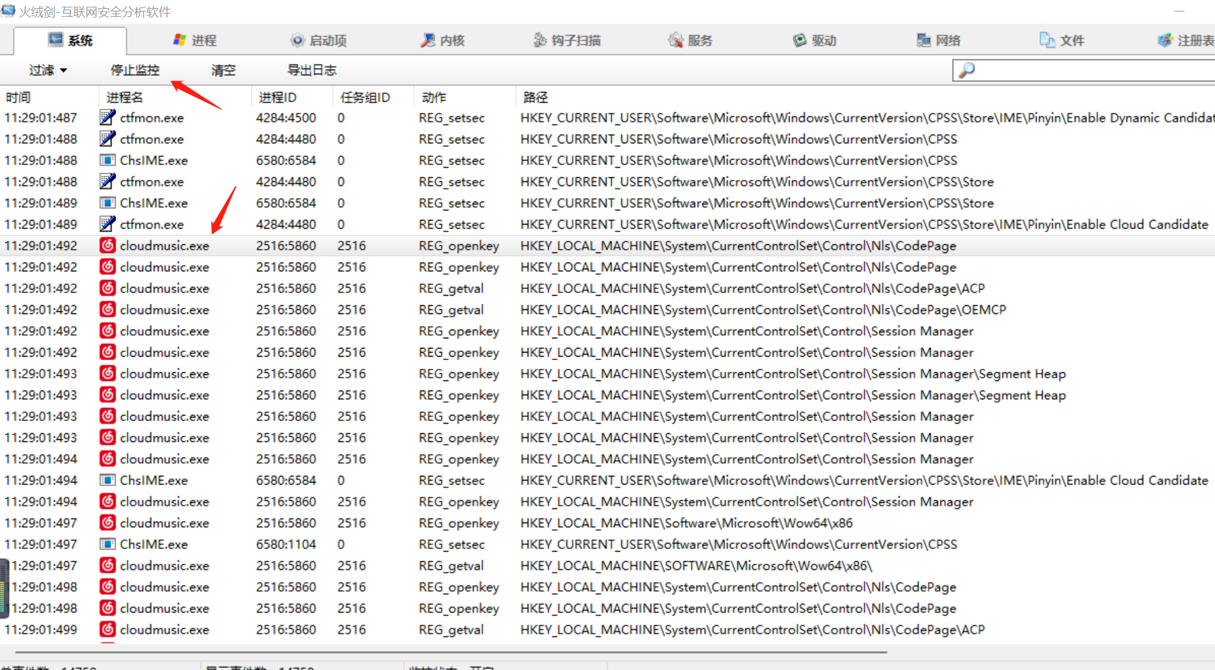
Task: Open the 内核 kernel tab
Action: 442,41
